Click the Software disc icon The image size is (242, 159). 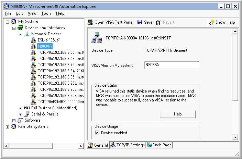click(20, 120)
